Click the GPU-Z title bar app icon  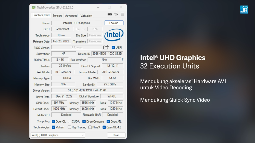[x=34, y=7]
